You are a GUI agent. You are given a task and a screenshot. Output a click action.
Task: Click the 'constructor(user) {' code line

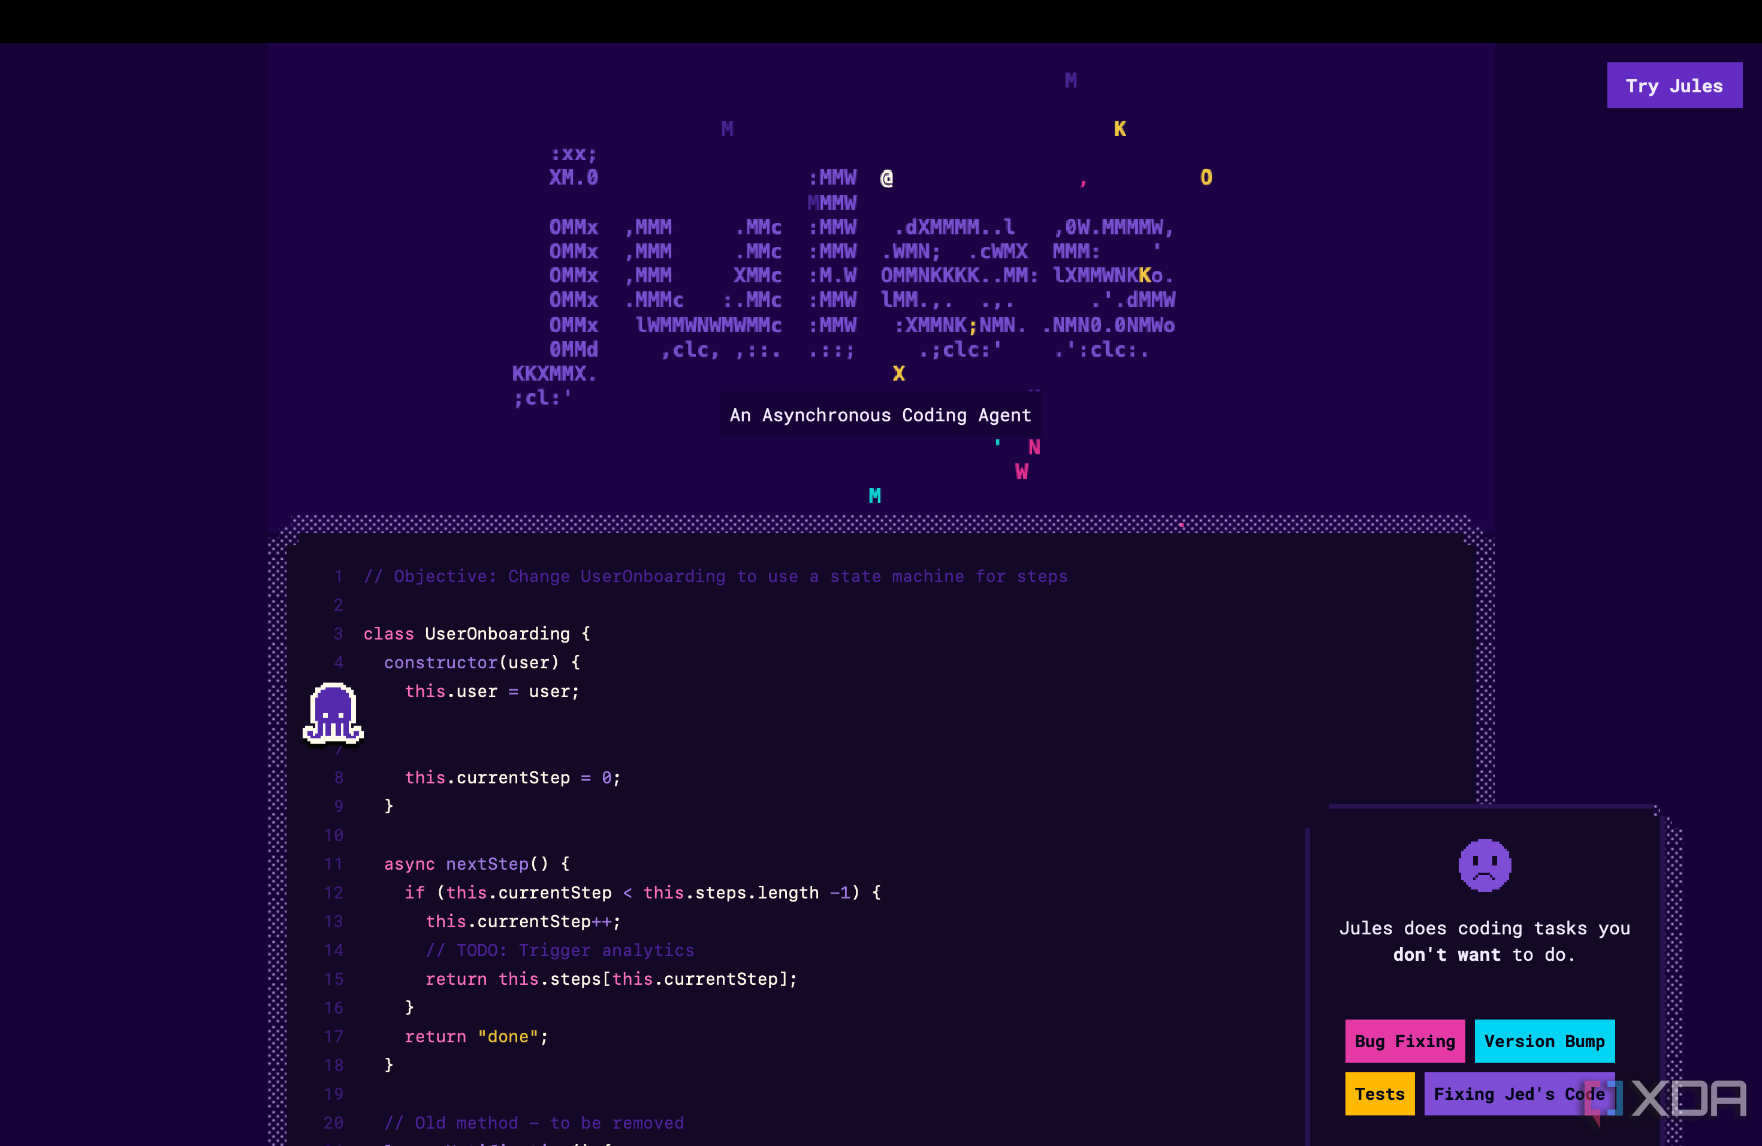(x=482, y=662)
